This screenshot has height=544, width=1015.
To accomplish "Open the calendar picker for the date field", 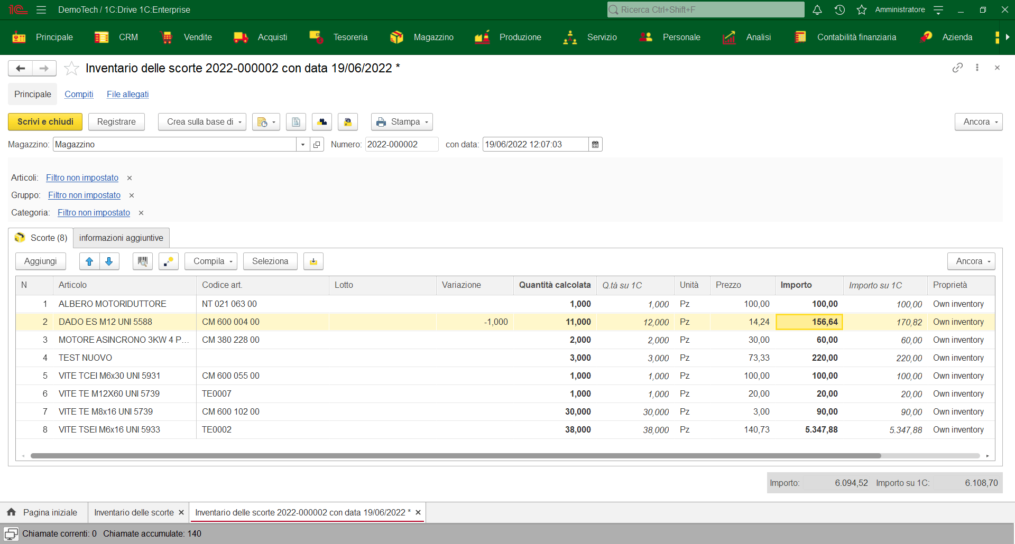I will click(x=595, y=145).
